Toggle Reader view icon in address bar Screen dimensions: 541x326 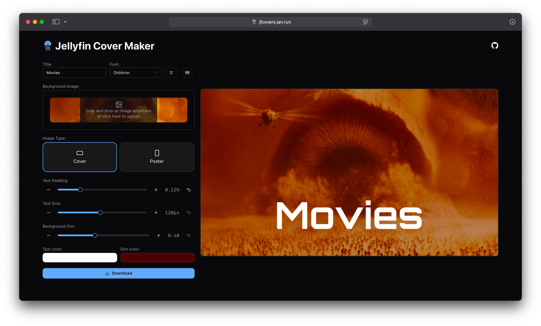(365, 22)
